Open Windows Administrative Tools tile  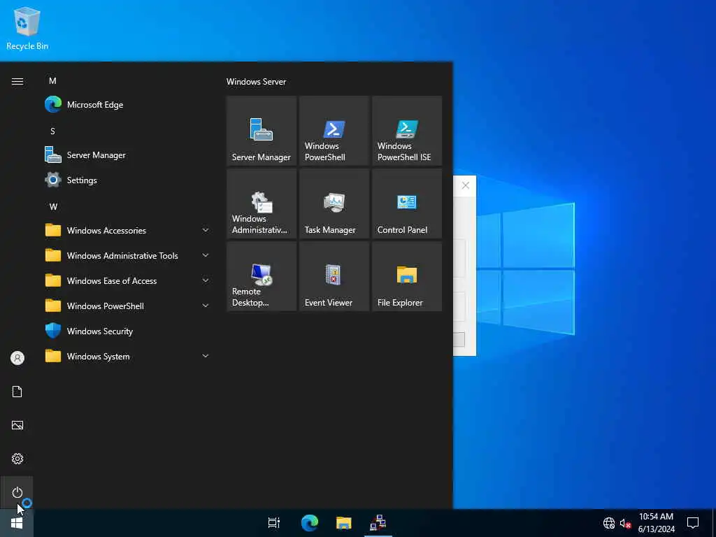262,203
